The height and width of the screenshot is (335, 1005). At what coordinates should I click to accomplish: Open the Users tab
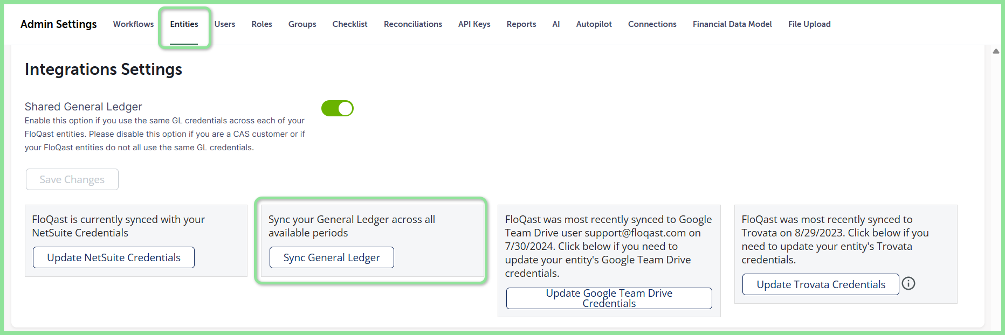[x=225, y=24]
